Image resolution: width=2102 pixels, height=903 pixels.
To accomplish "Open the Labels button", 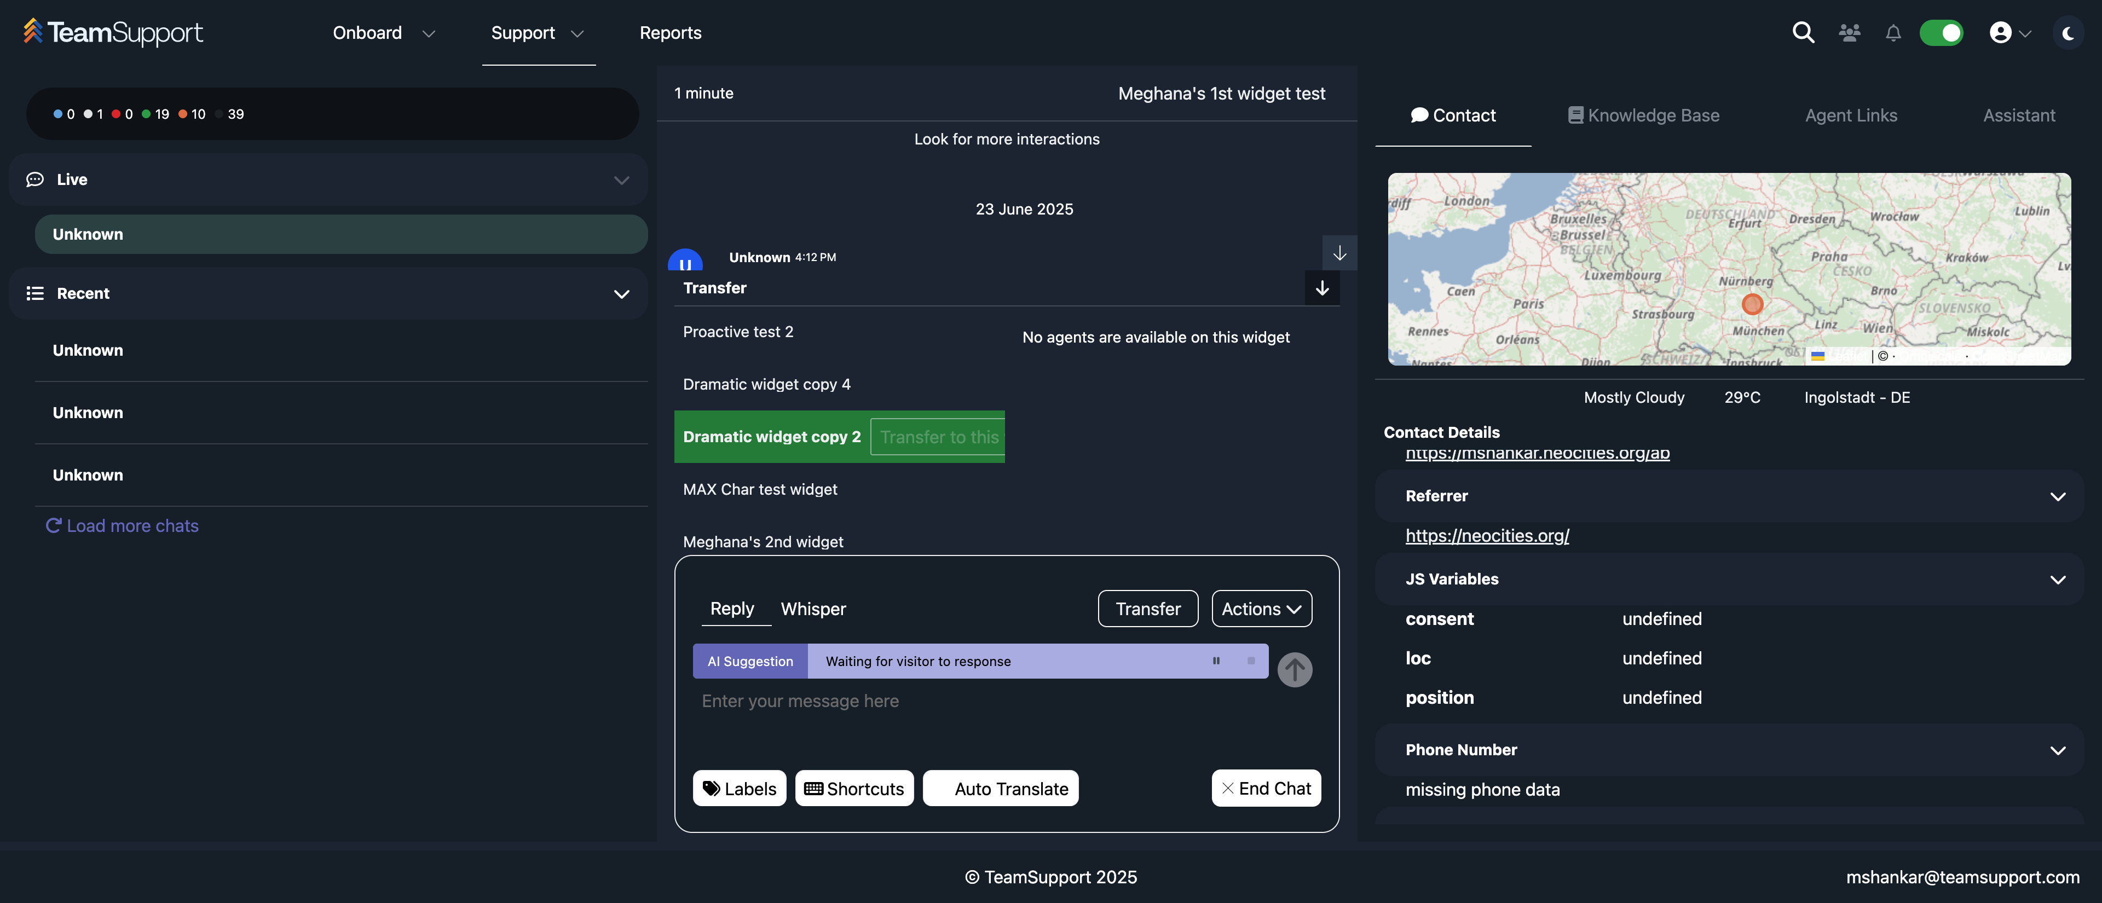I will (x=740, y=789).
